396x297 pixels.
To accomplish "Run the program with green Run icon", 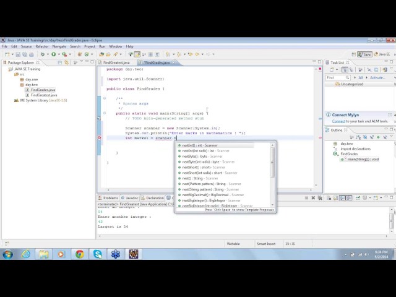I will [54, 54].
